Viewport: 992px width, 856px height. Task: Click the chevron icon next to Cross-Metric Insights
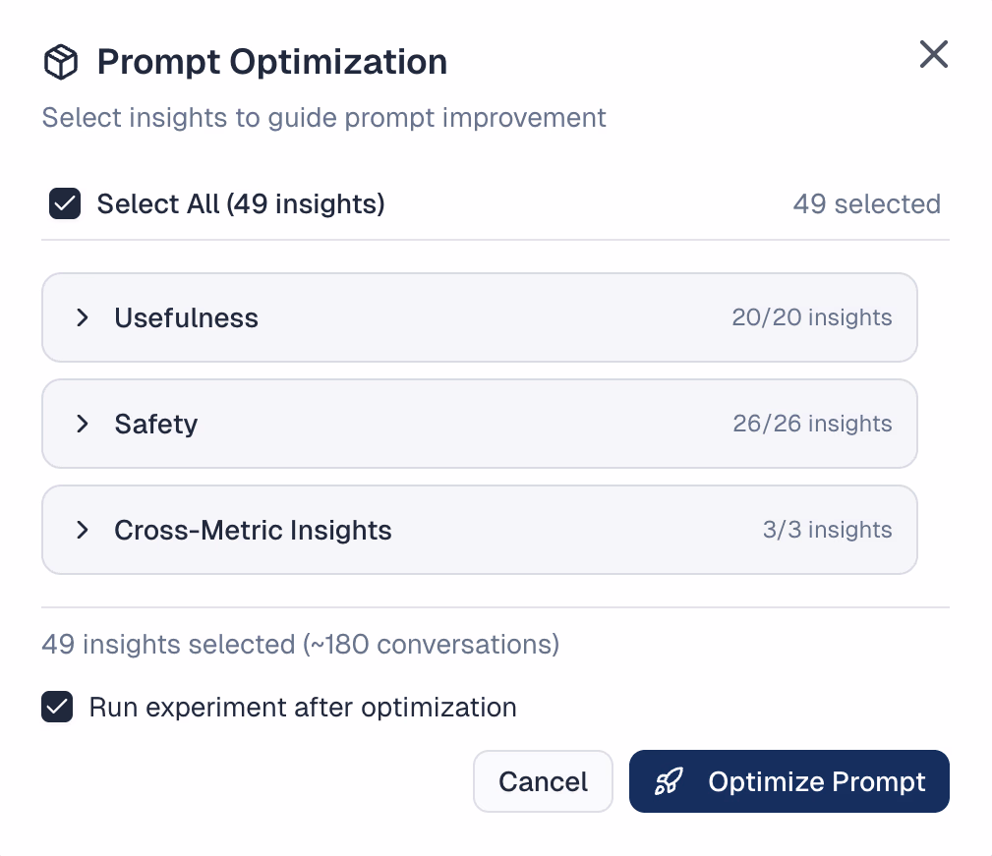coord(83,530)
